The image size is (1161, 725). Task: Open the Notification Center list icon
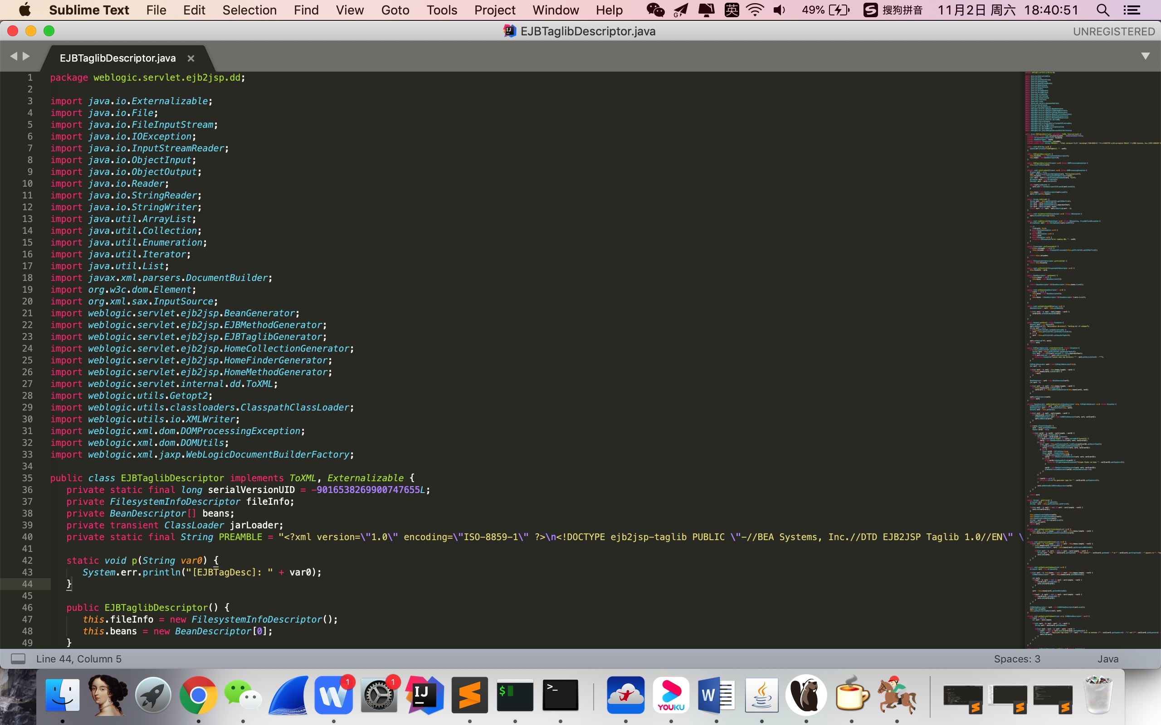(1132, 10)
